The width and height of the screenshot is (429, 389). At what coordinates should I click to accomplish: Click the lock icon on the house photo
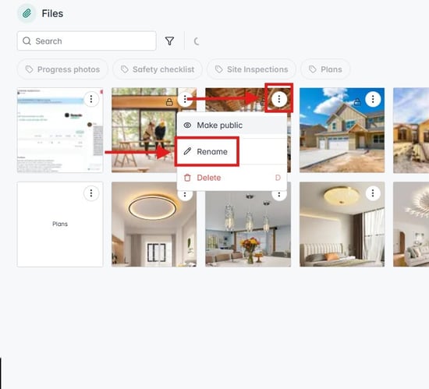click(x=356, y=102)
